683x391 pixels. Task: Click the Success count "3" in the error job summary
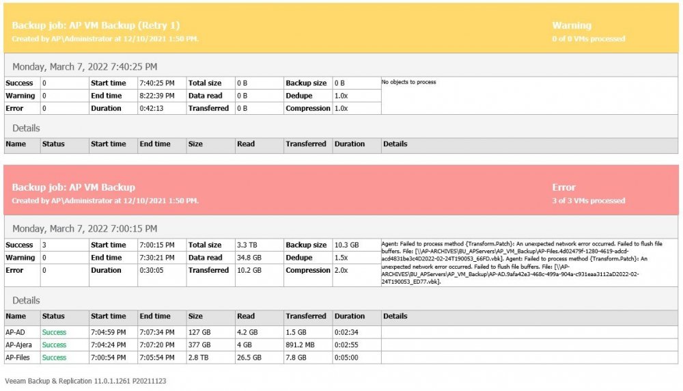[x=44, y=245]
